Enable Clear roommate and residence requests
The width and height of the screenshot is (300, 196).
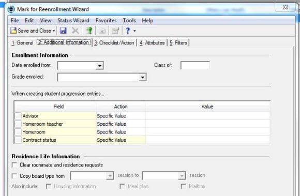14,165
